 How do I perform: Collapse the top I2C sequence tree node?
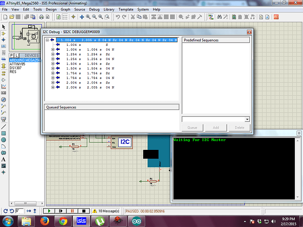tap(47, 40)
